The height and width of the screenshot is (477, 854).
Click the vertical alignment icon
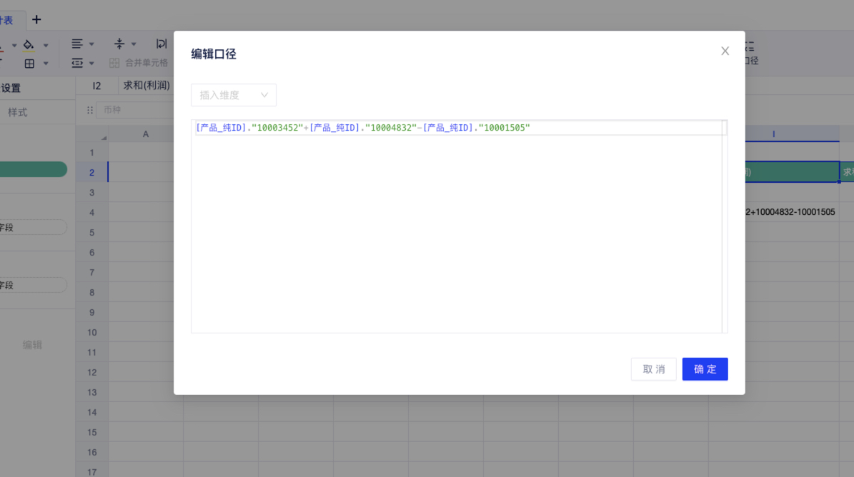119,44
